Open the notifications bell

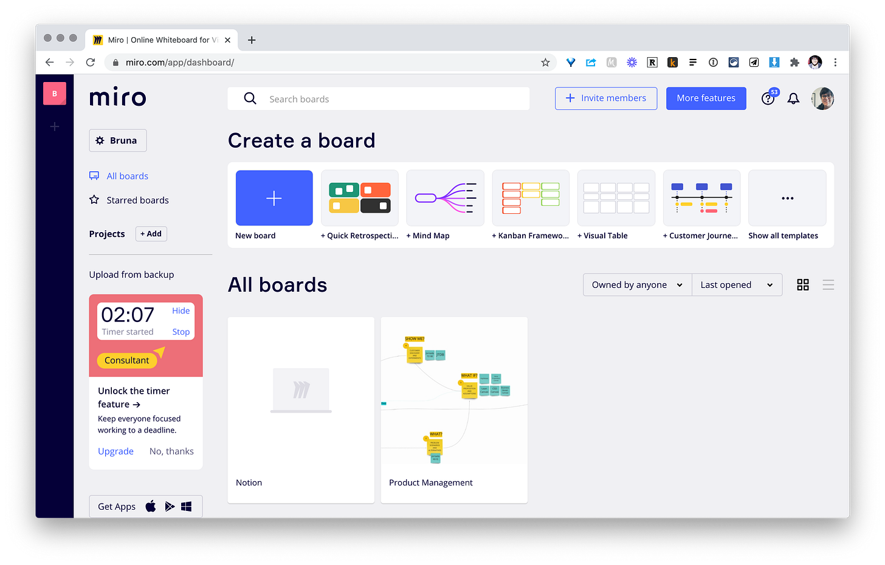click(793, 98)
